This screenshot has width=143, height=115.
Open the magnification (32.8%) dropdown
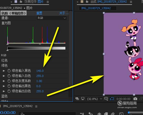click(94, 99)
